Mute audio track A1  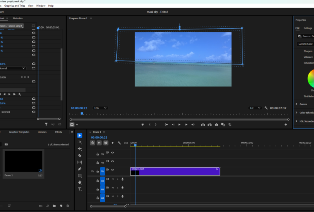(x=112, y=179)
